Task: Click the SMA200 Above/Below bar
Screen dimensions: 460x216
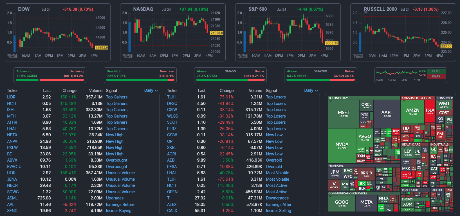Action: 320,75
